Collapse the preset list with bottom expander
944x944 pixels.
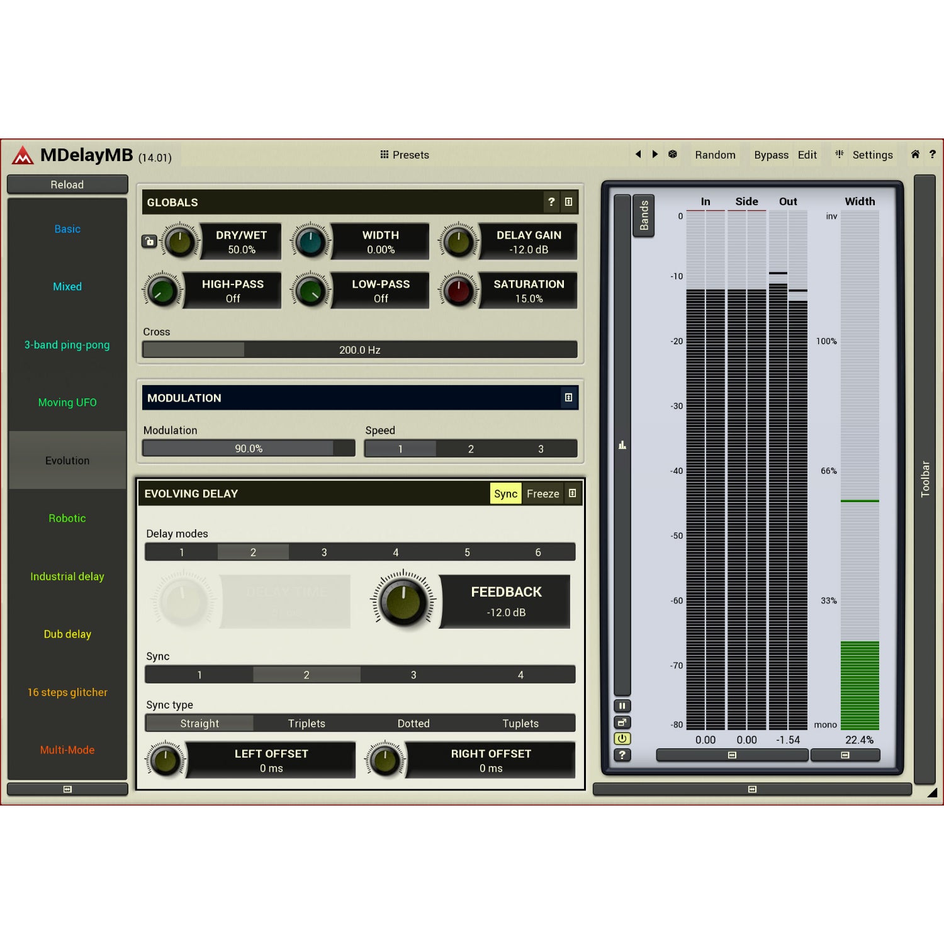(x=67, y=789)
